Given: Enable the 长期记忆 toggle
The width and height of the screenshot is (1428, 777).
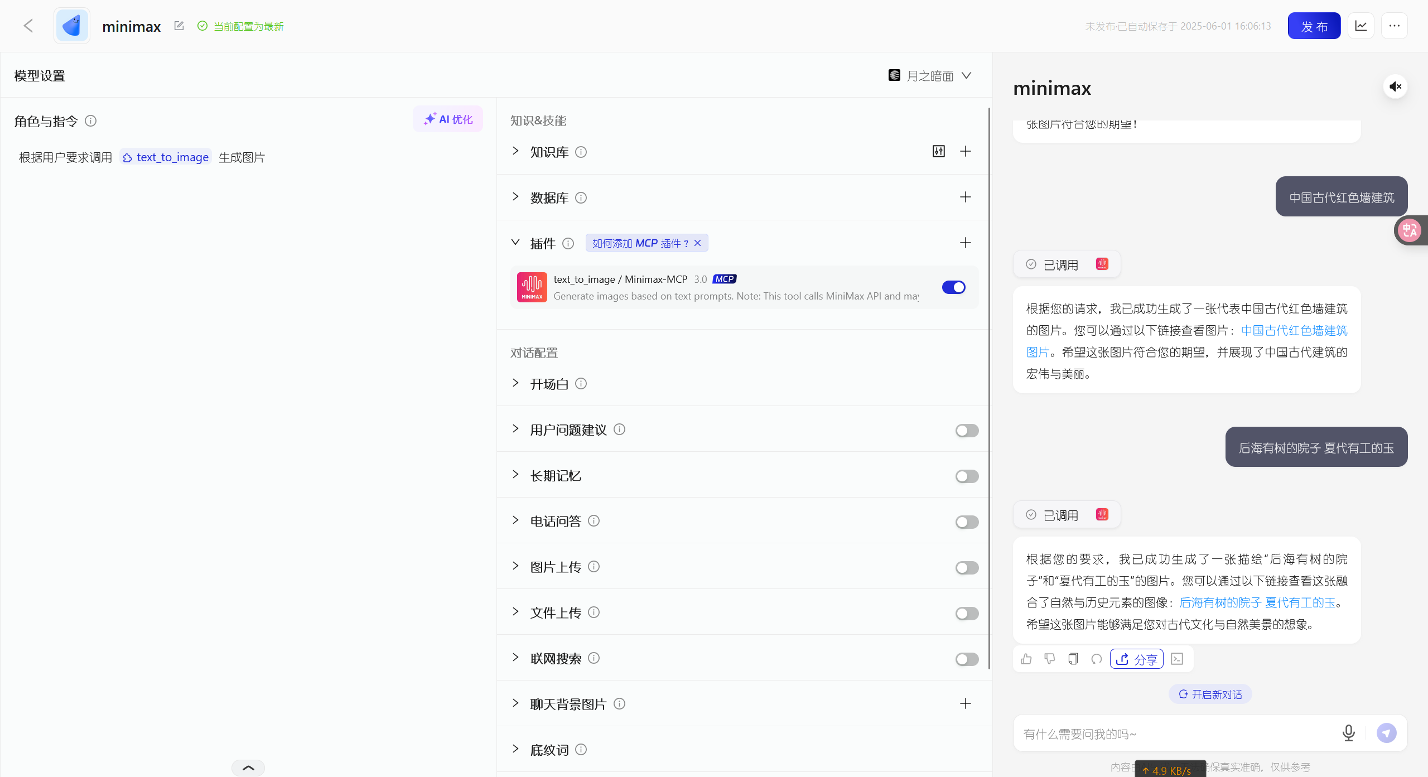Looking at the screenshot, I should 967,476.
